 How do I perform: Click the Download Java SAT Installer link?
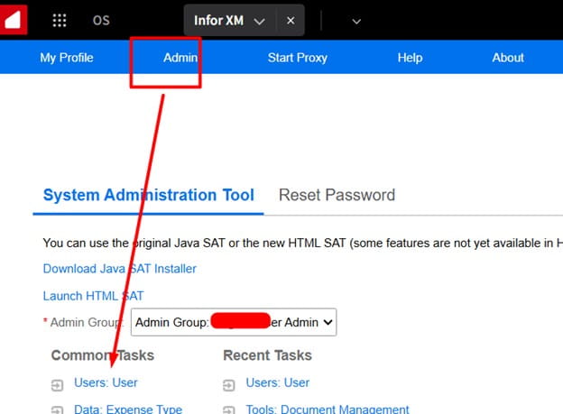click(119, 269)
